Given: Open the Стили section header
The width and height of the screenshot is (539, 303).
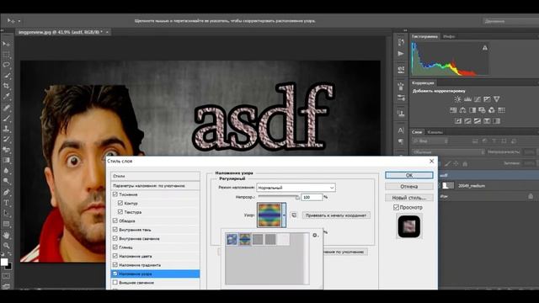Looking at the screenshot, I should (155, 176).
